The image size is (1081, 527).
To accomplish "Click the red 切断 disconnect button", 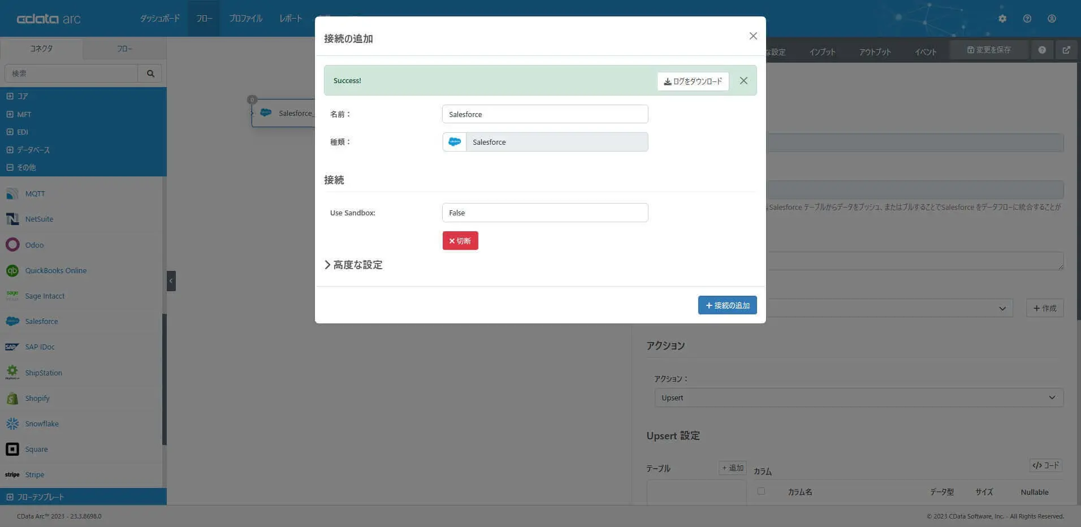I will [x=460, y=241].
